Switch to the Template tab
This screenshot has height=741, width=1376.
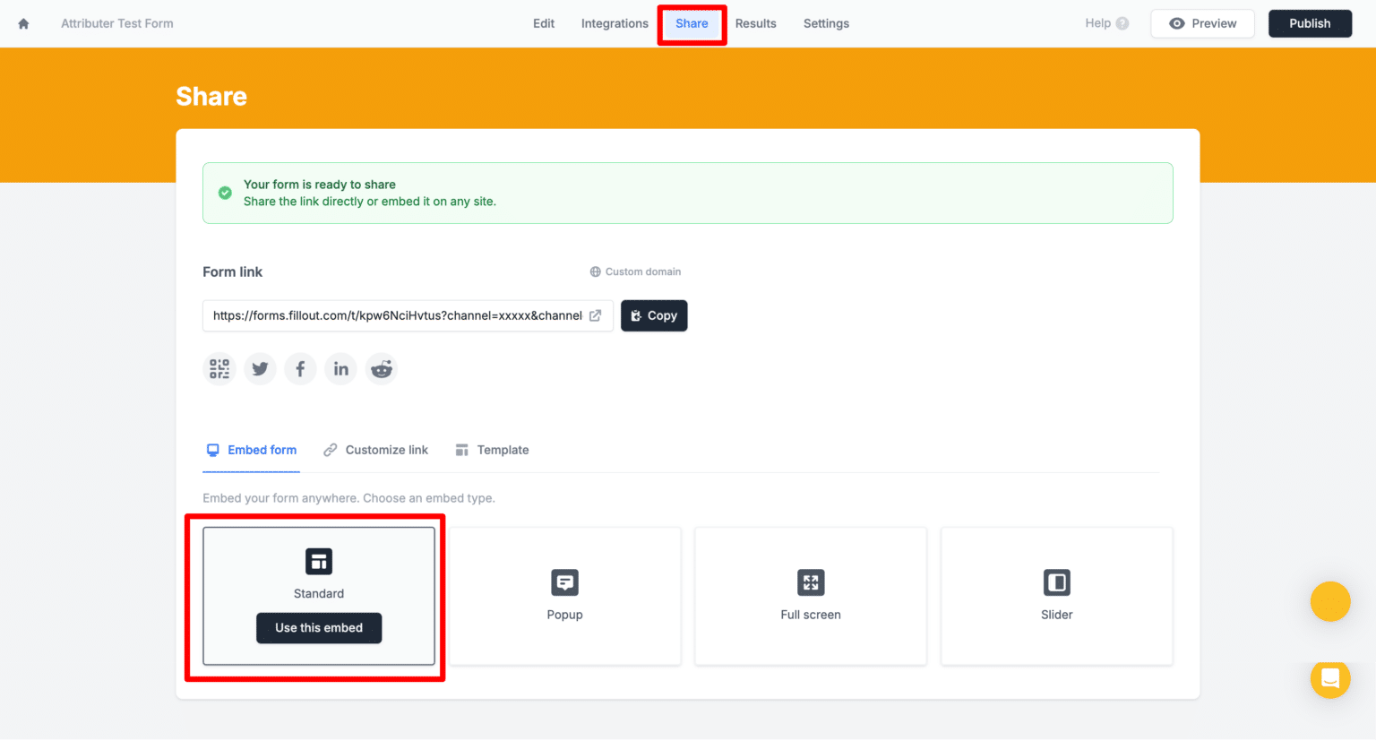pos(502,449)
